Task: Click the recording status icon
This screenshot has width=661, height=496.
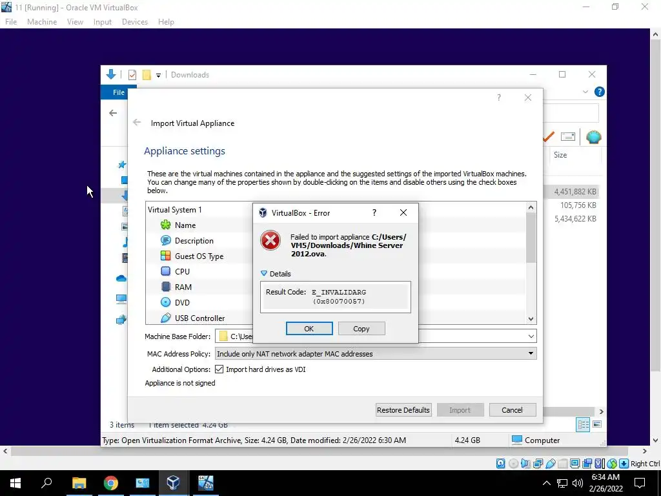Action: (587, 464)
